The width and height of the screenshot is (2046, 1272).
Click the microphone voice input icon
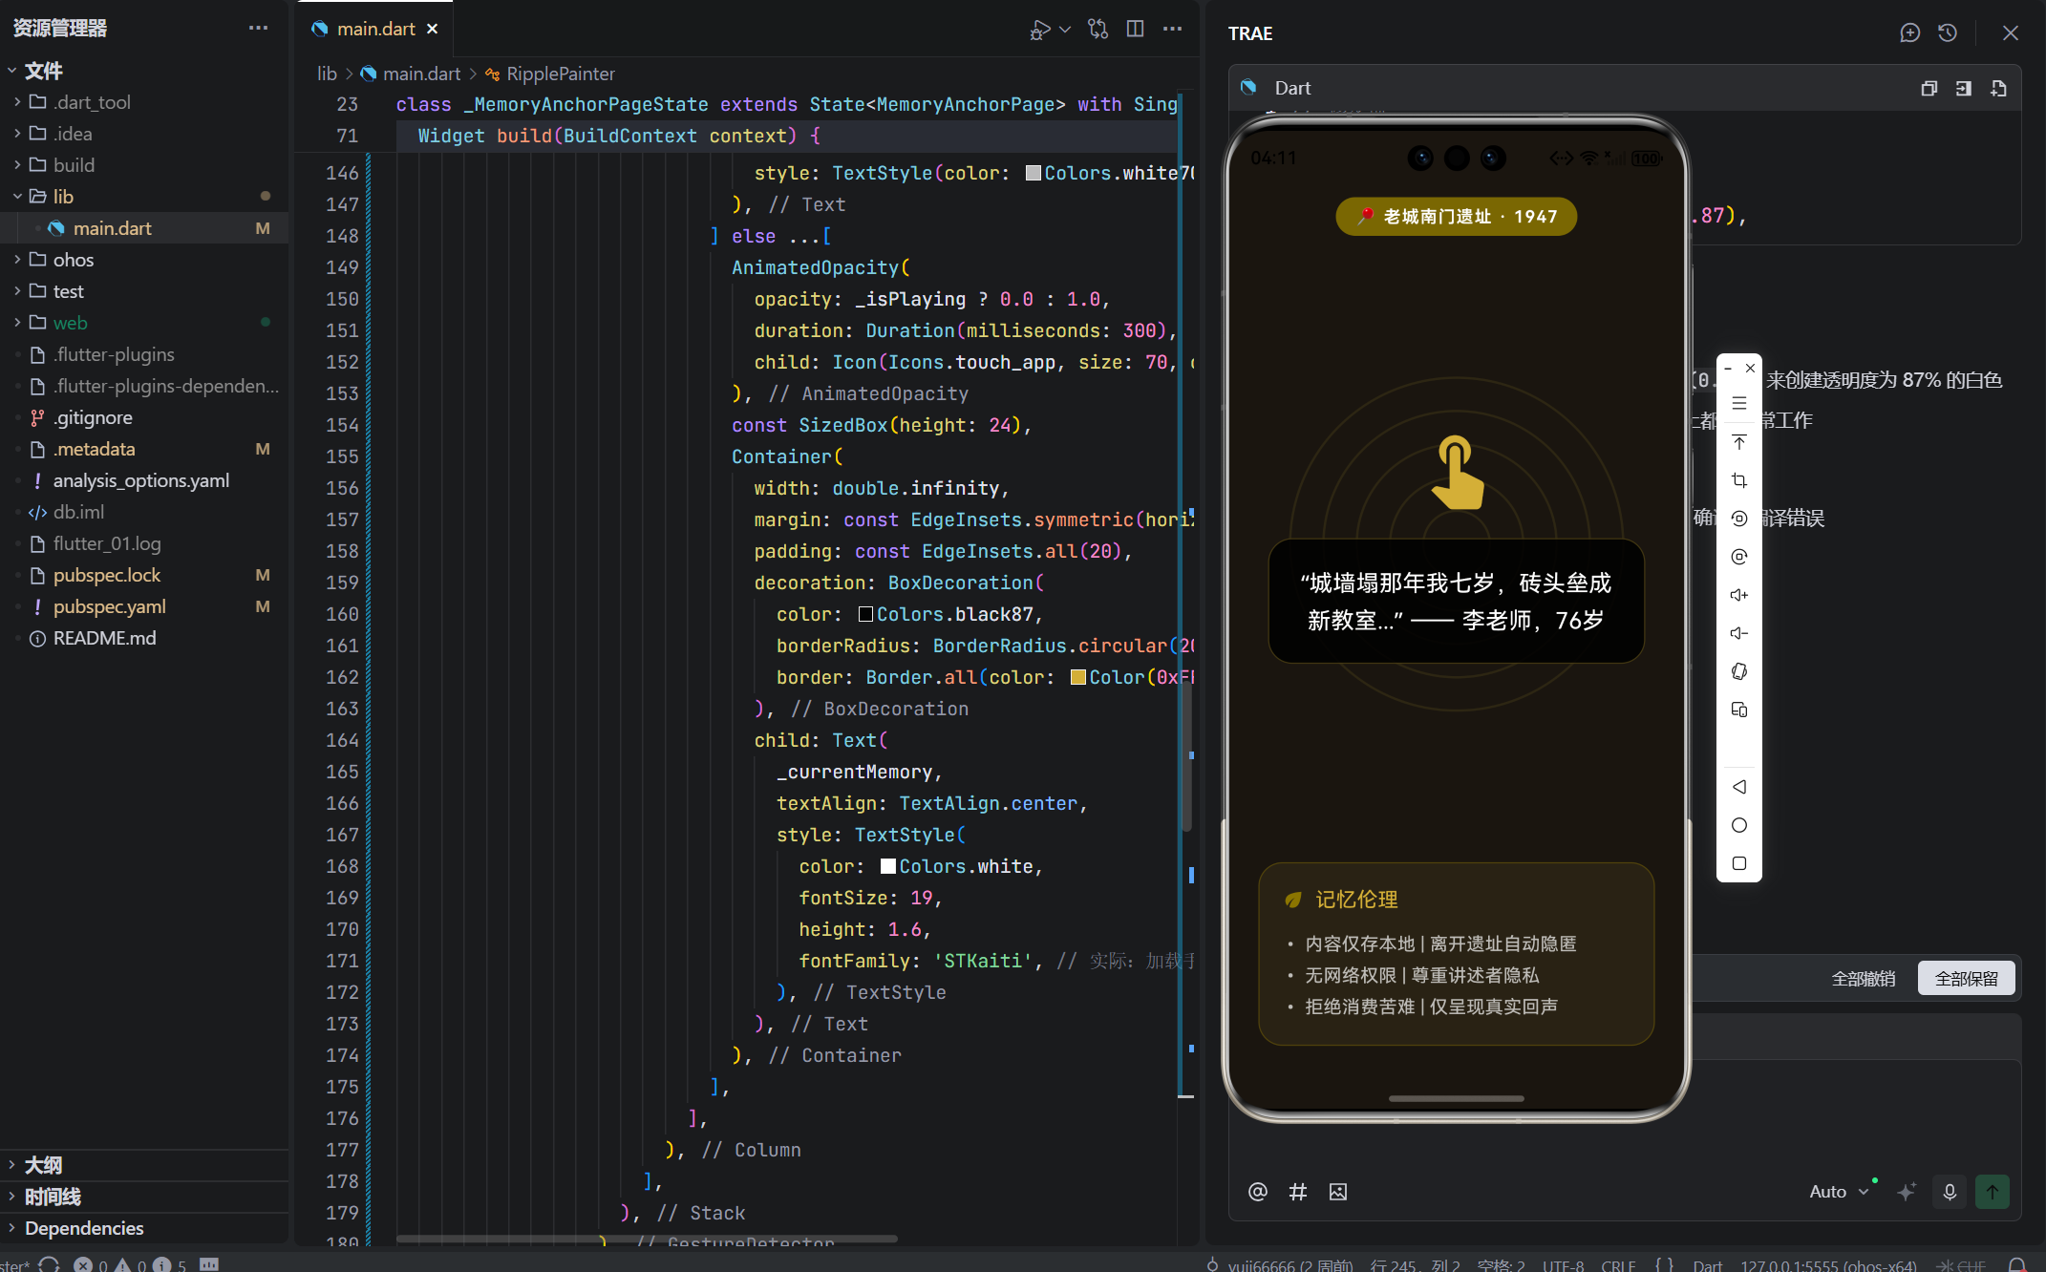click(x=1950, y=1191)
